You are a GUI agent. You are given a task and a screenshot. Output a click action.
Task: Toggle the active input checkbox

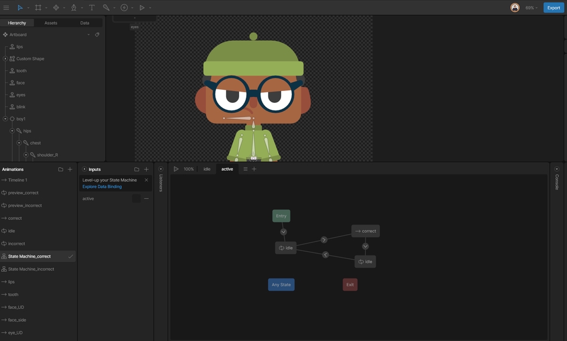(x=136, y=199)
